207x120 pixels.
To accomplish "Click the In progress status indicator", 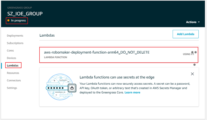I will (x=17, y=21).
